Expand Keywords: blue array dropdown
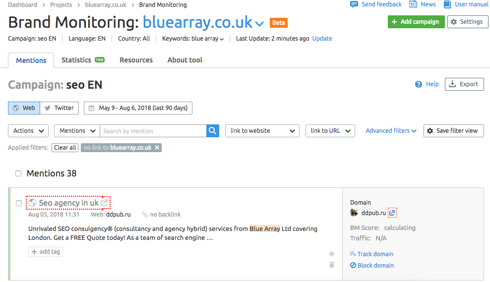 pyautogui.click(x=222, y=39)
